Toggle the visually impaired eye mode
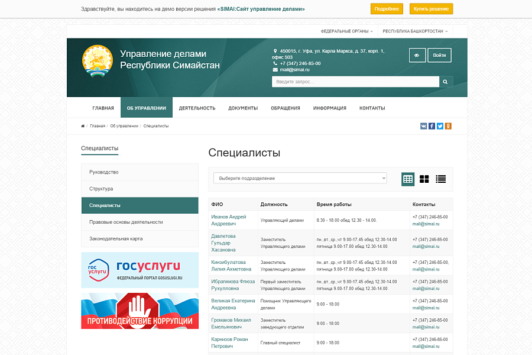Viewport: 532px width, 355px height. coord(417,54)
